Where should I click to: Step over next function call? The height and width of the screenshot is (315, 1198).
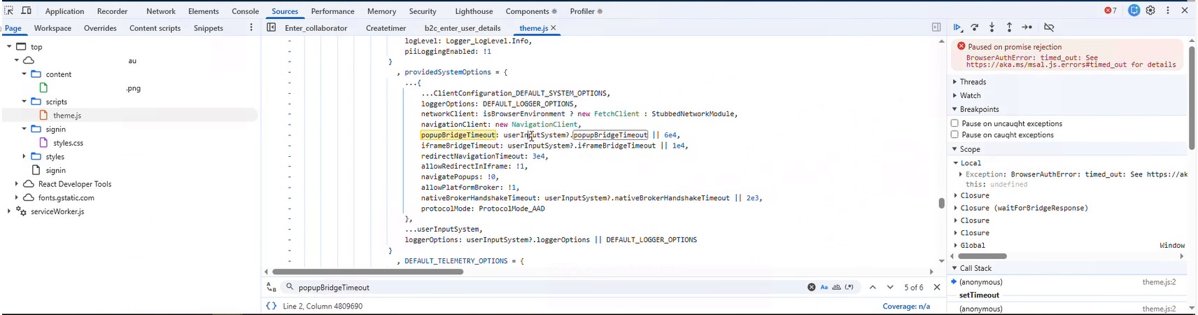pyautogui.click(x=975, y=27)
